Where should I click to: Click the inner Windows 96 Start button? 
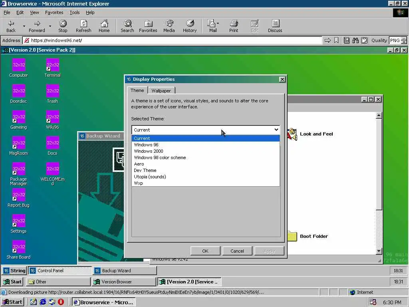point(12,282)
